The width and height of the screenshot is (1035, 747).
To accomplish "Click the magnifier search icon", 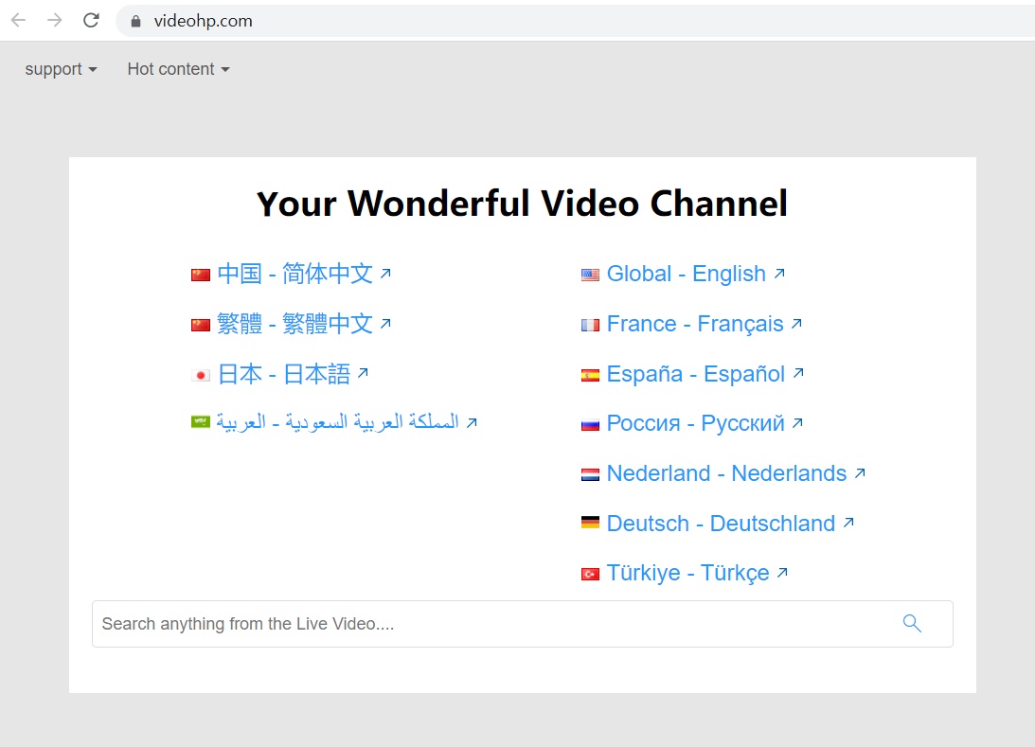I will click(x=912, y=623).
